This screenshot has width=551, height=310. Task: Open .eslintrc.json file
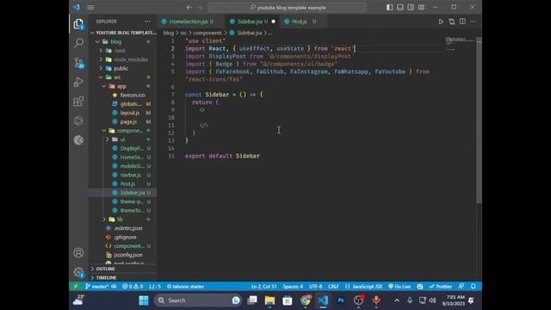click(x=128, y=228)
